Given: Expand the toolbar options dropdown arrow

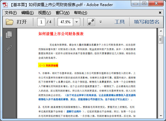Looking at the screenshot, I should 100,22.
